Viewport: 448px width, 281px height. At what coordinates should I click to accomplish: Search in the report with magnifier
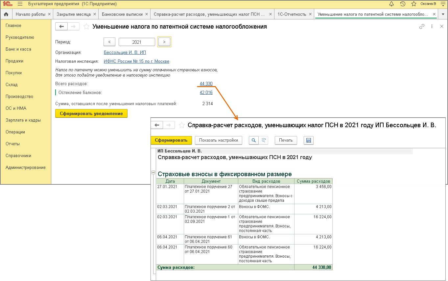click(x=253, y=140)
